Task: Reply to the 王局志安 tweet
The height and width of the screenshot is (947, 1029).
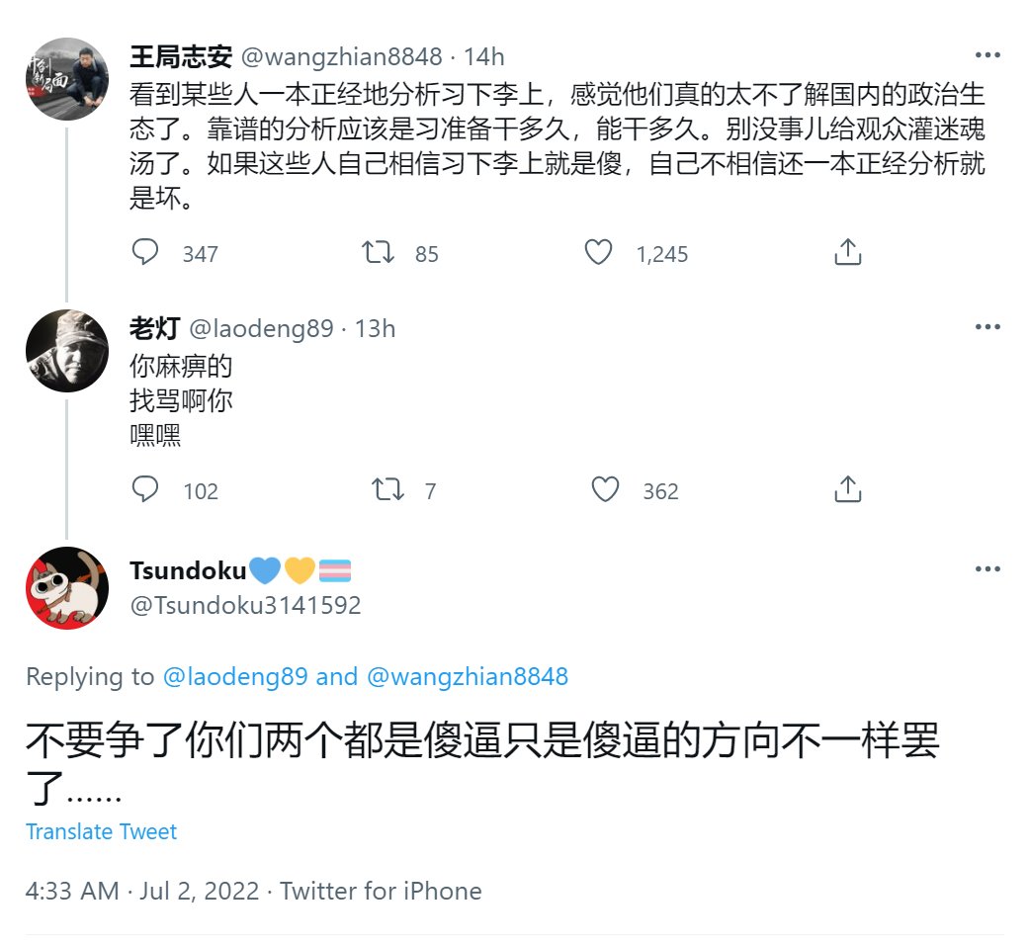Action: 145,253
